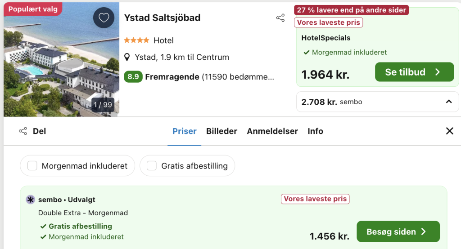The image size is (461, 249).
Task: Open the Priser tab
Action: click(x=184, y=131)
